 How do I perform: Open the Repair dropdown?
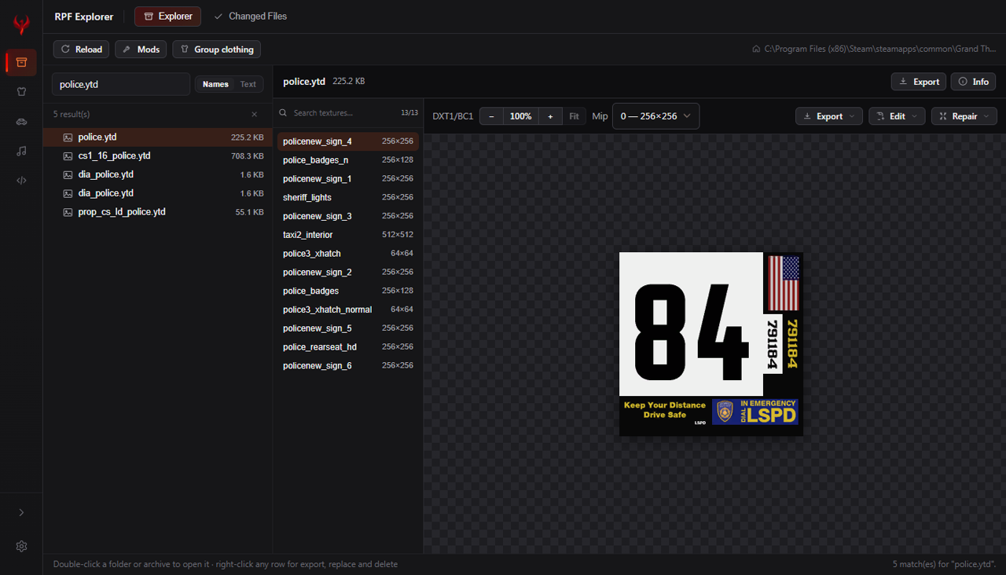(x=964, y=116)
